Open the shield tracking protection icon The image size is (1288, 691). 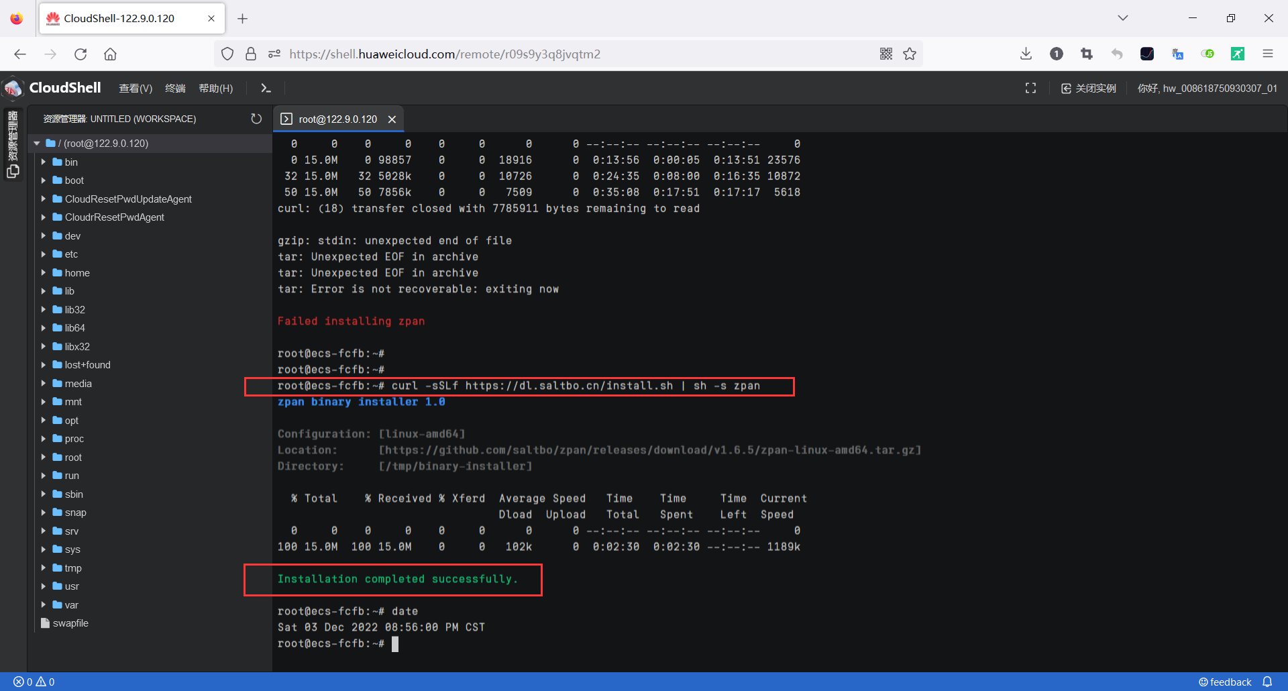coord(227,54)
